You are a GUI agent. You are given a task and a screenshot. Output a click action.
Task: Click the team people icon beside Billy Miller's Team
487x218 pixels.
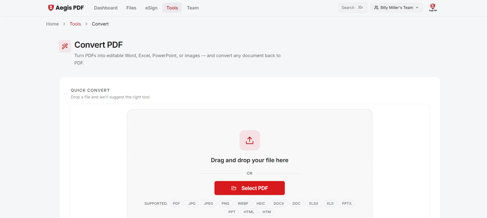click(376, 8)
